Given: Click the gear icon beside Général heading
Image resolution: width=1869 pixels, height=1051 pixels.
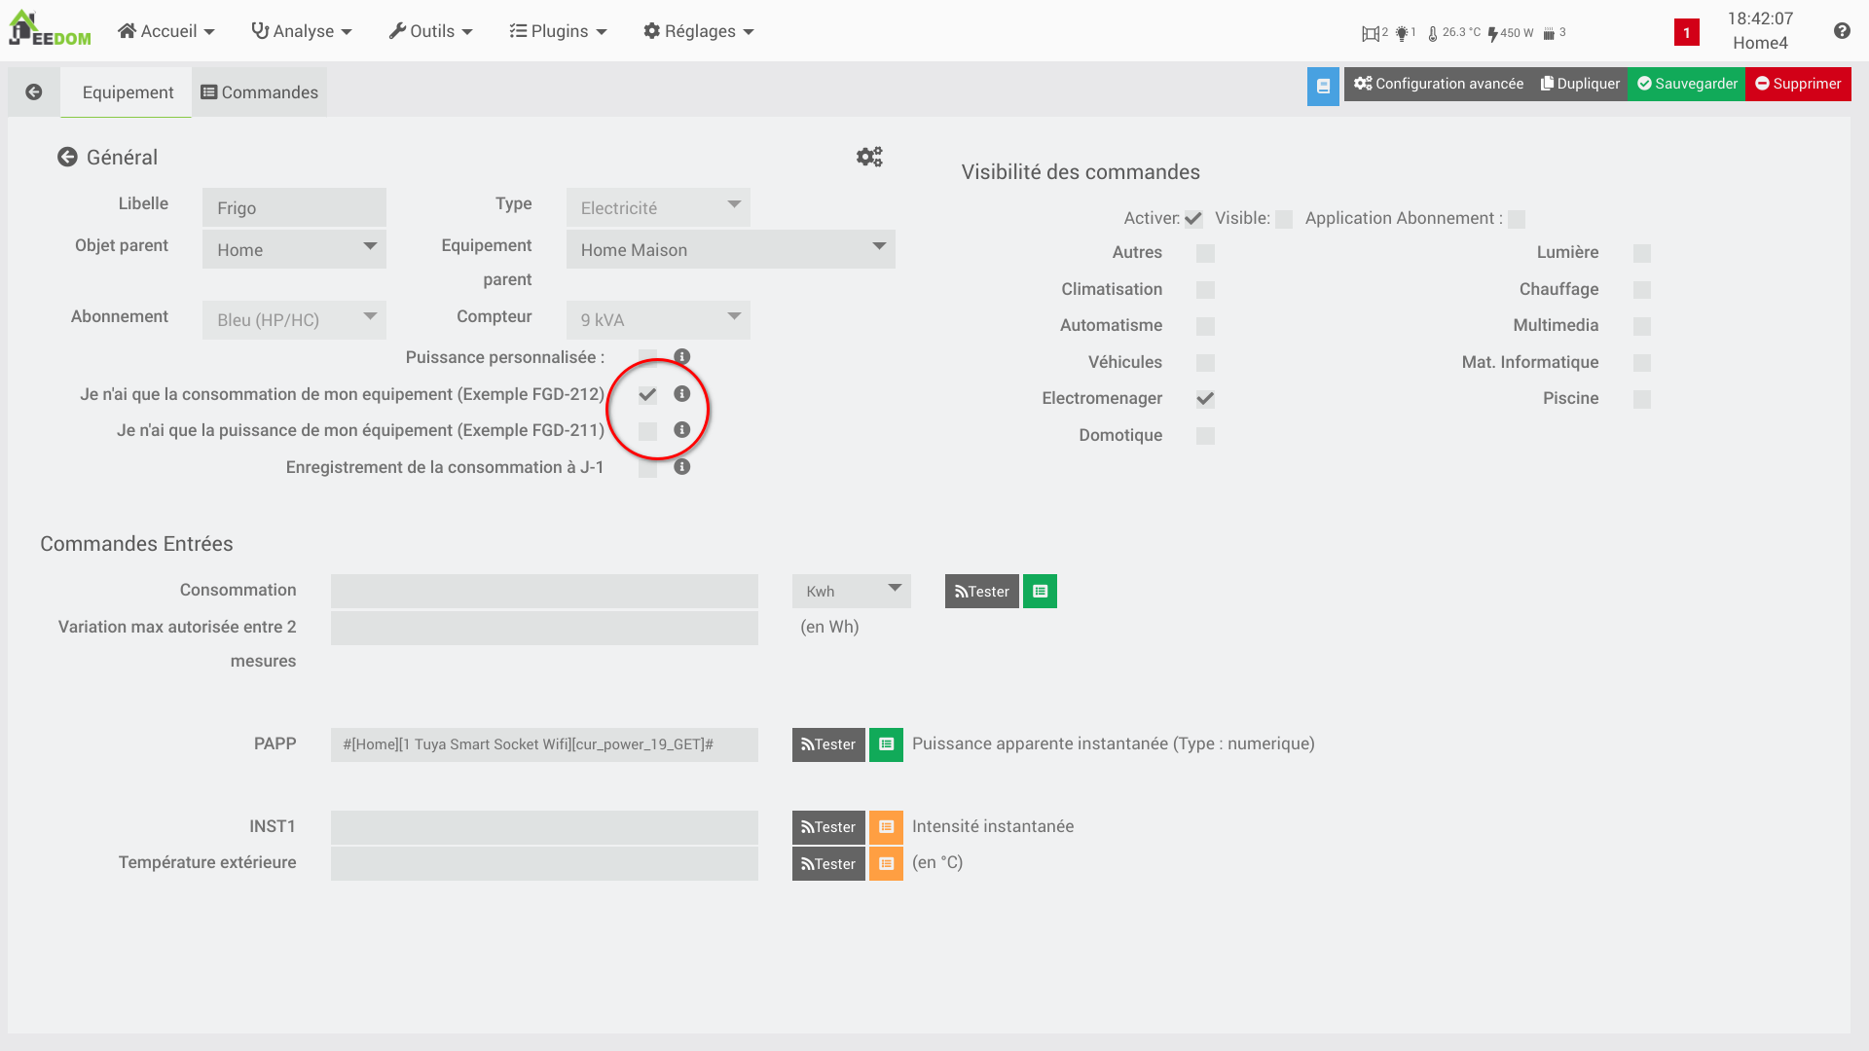Looking at the screenshot, I should point(869,156).
